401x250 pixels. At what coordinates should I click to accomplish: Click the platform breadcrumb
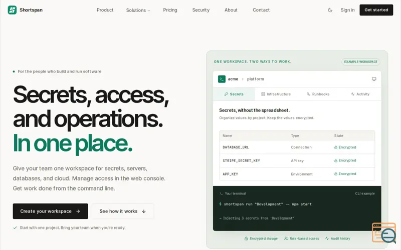[256, 79]
